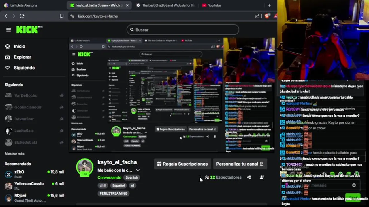Switch to the best ChatBot and Widgets tab
Image resolution: width=369 pixels, height=207 pixels.
tap(165, 5)
